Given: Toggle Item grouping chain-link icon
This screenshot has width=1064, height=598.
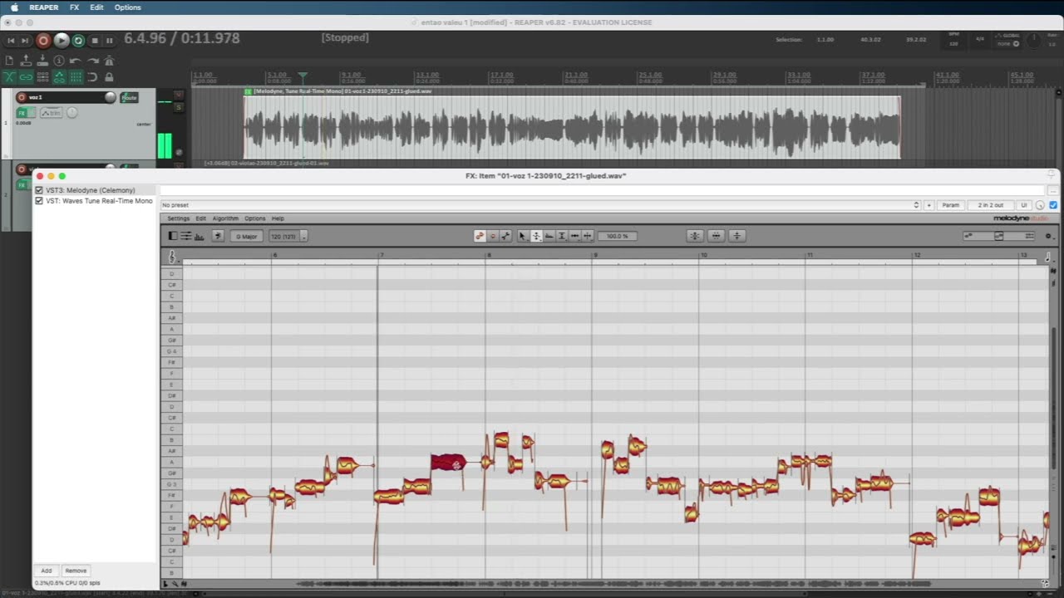Looking at the screenshot, I should click(26, 76).
